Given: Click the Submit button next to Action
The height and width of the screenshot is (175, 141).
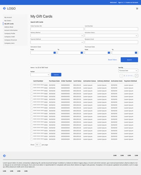Looking at the screenshot, I should pos(56,75).
